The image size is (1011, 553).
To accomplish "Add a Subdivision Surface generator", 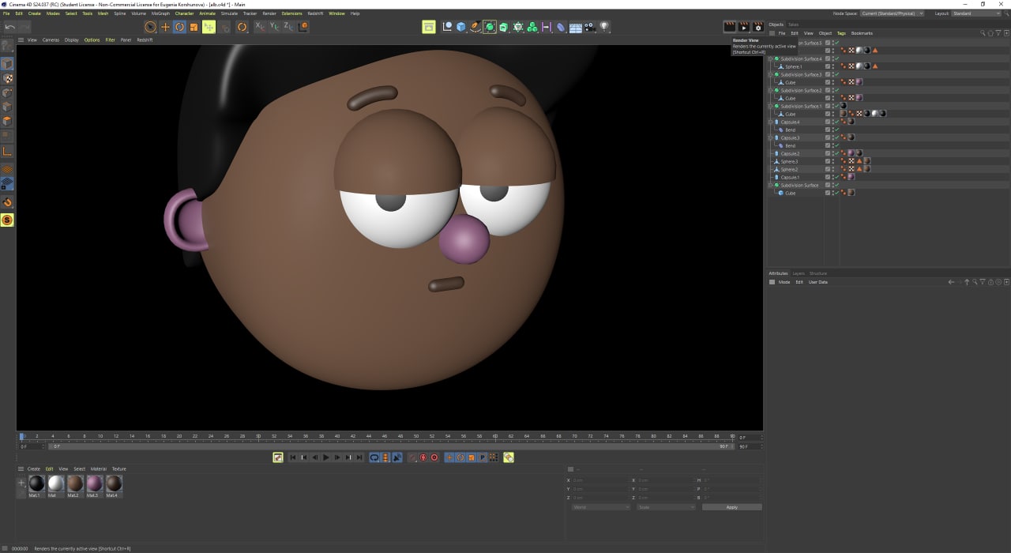I will [490, 27].
